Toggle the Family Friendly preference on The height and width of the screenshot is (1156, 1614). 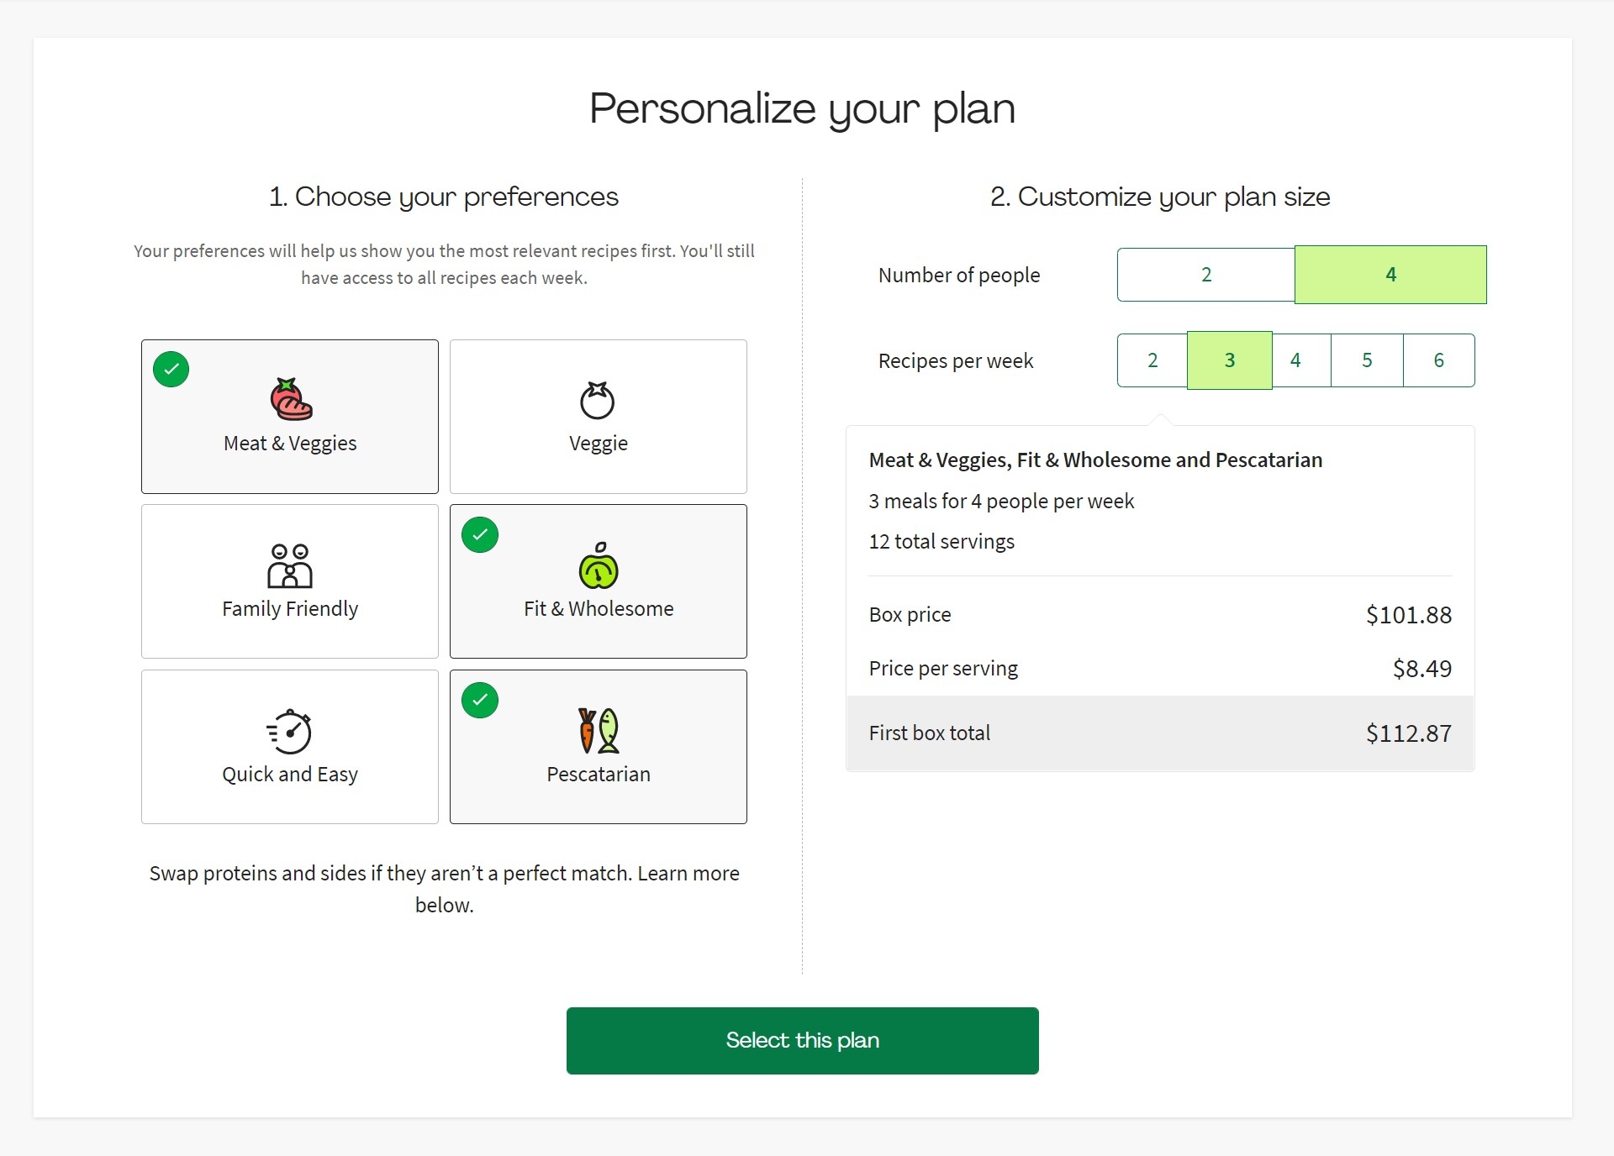tap(289, 581)
